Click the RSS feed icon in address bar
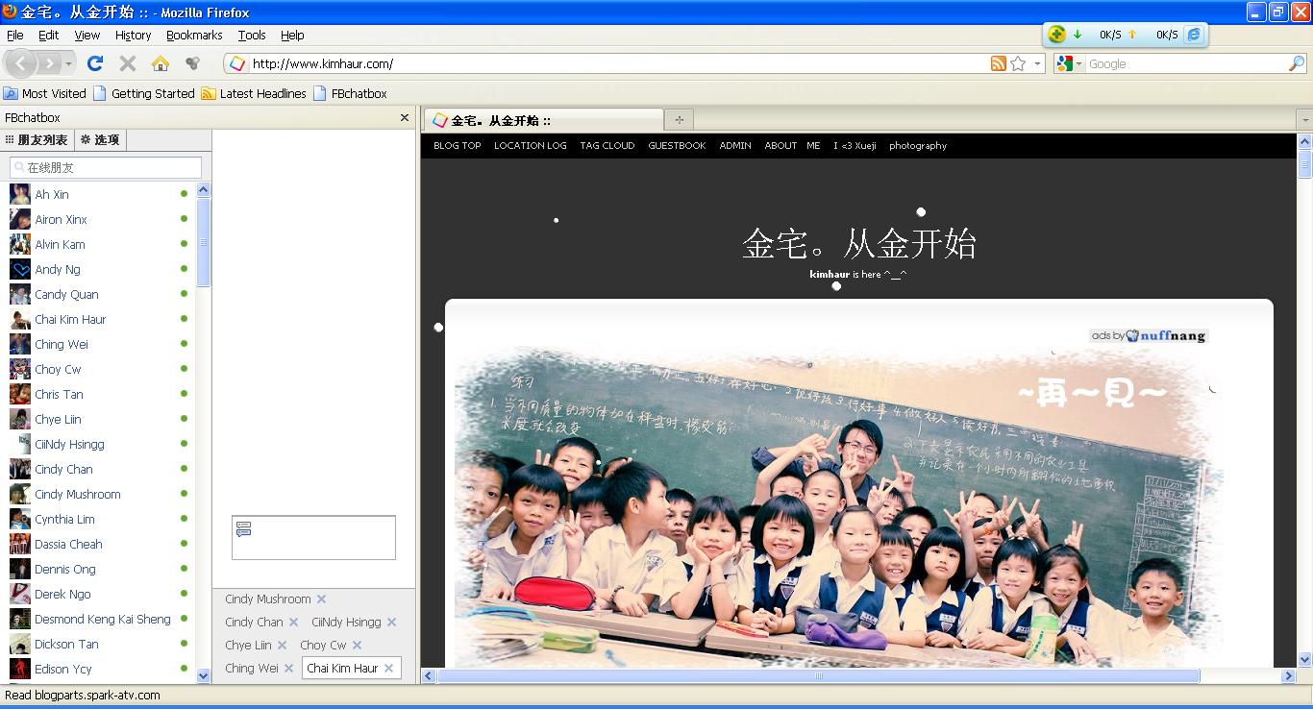 tap(999, 63)
